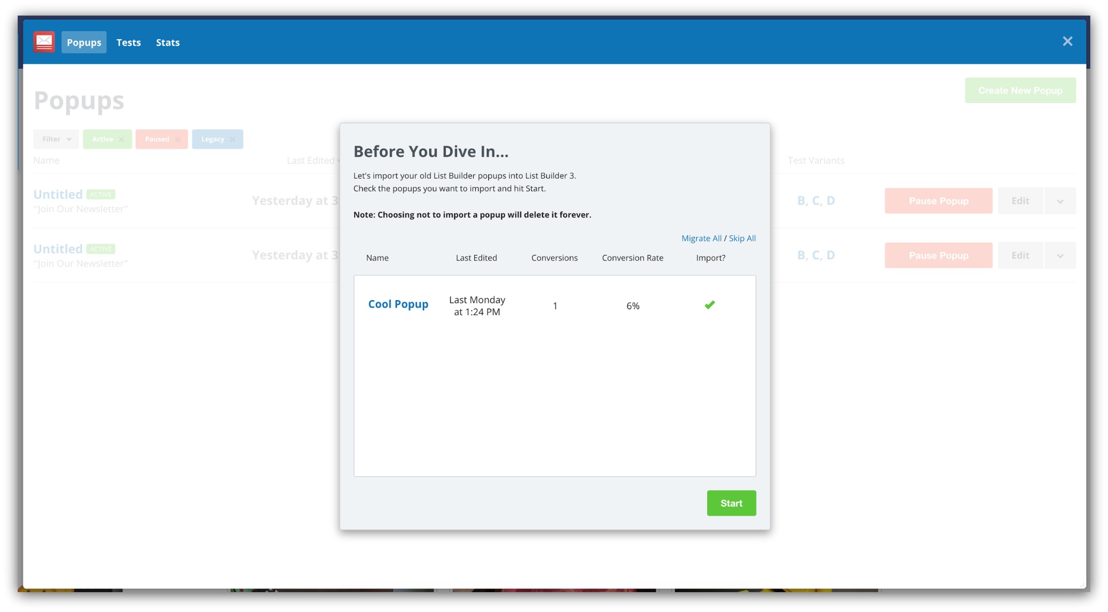Click Edit for the first Untitled popup
The image size is (1108, 612).
[x=1020, y=201]
